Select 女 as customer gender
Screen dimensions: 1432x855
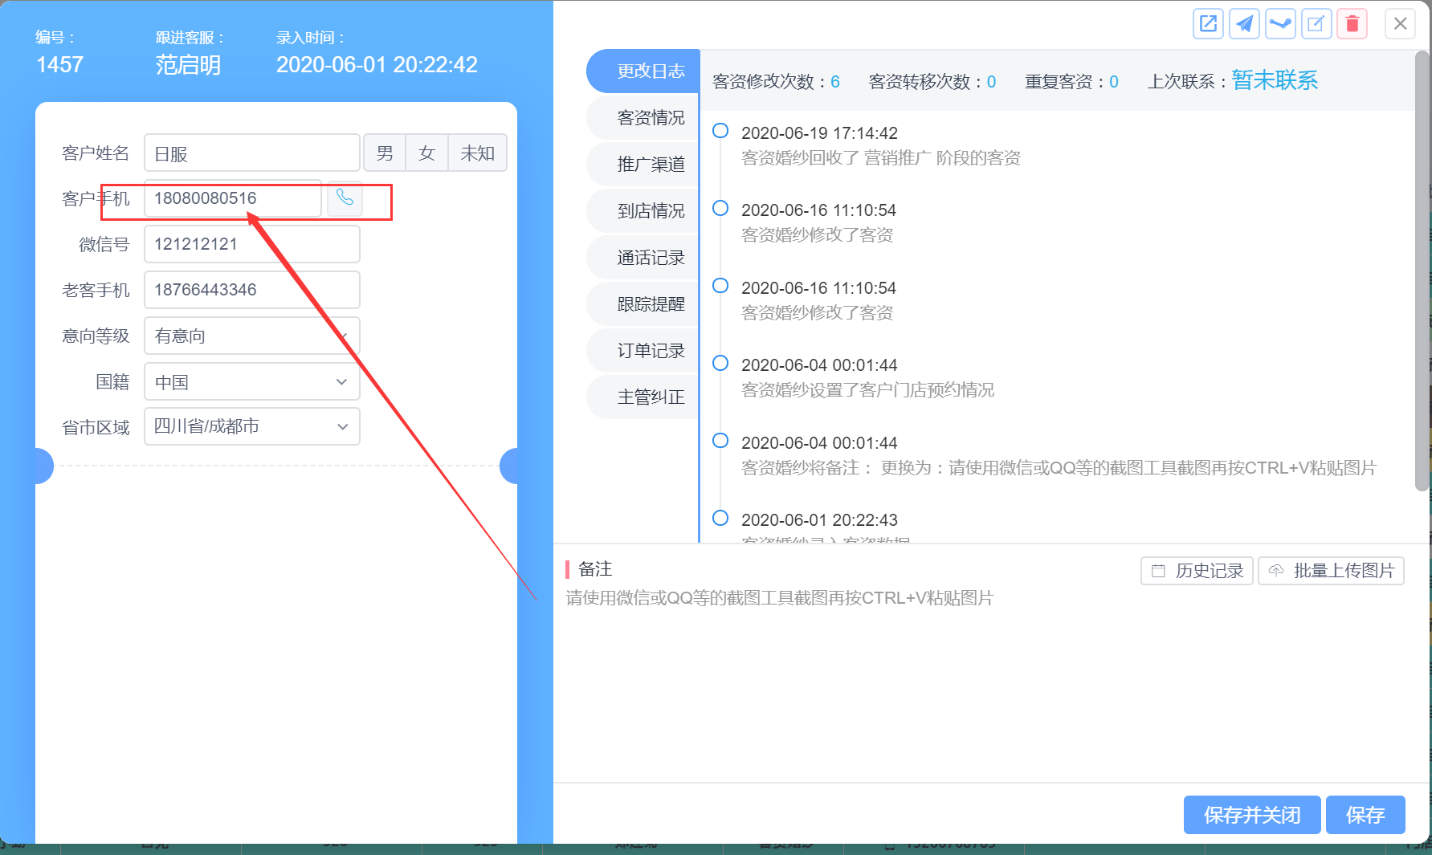tap(426, 153)
